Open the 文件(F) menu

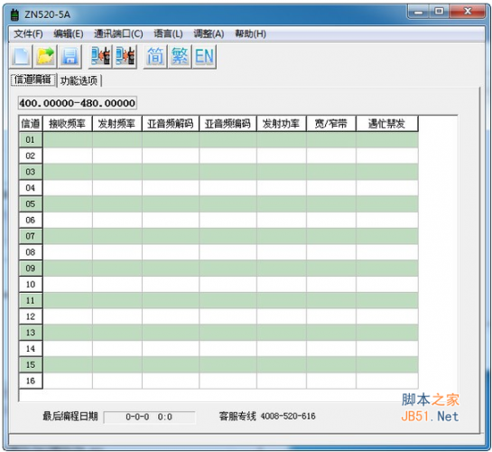(28, 33)
